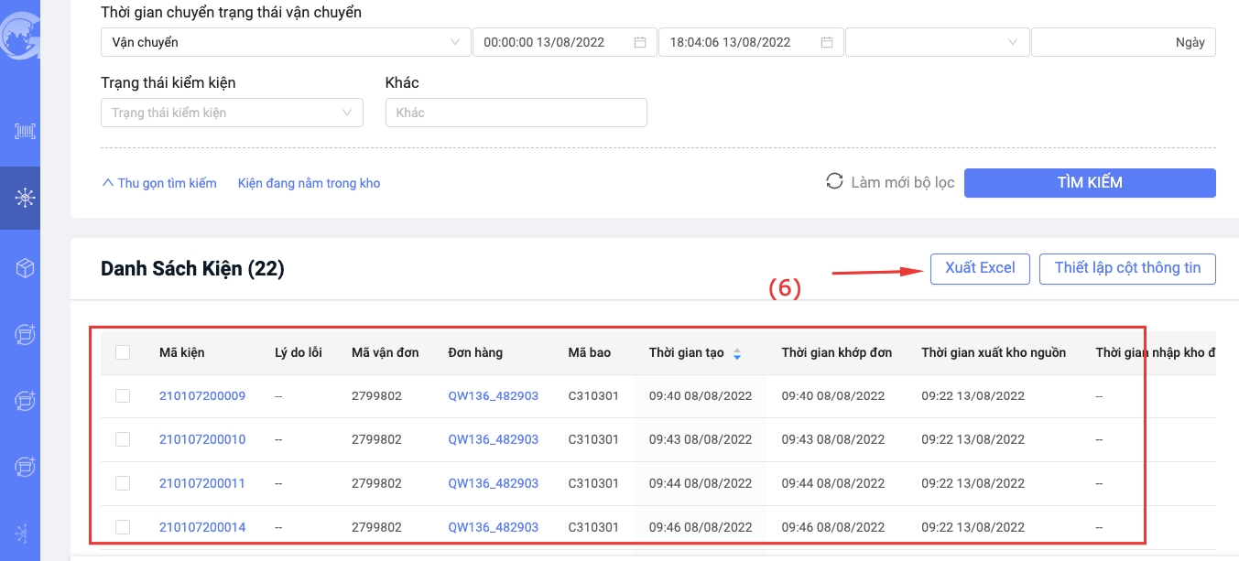Viewport: 1239px width, 561px height.
Task: Click the Mã kiện column header
Action: [x=181, y=352]
